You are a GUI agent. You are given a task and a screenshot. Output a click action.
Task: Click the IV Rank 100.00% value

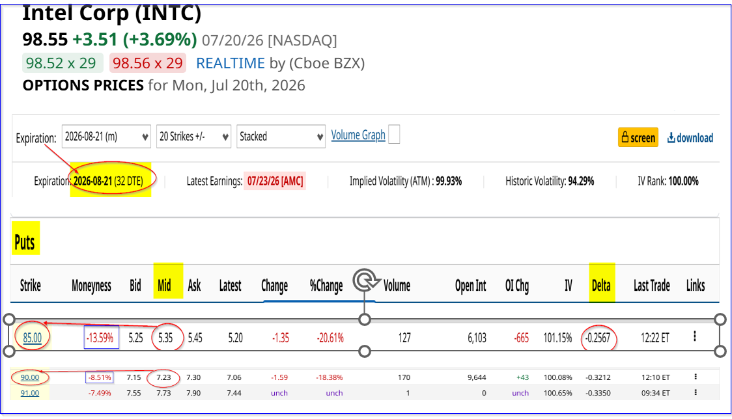[x=683, y=181]
